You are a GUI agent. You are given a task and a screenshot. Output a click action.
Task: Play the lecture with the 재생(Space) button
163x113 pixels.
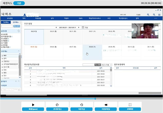coord(33,109)
